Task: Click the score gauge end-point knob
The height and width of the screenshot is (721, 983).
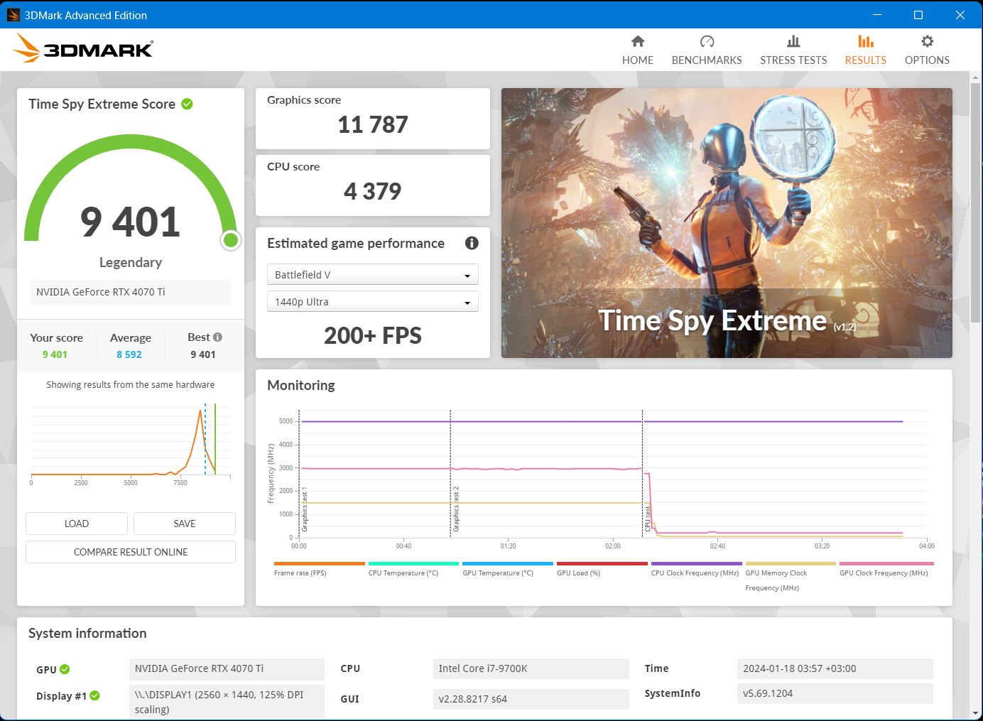Action: pyautogui.click(x=231, y=240)
